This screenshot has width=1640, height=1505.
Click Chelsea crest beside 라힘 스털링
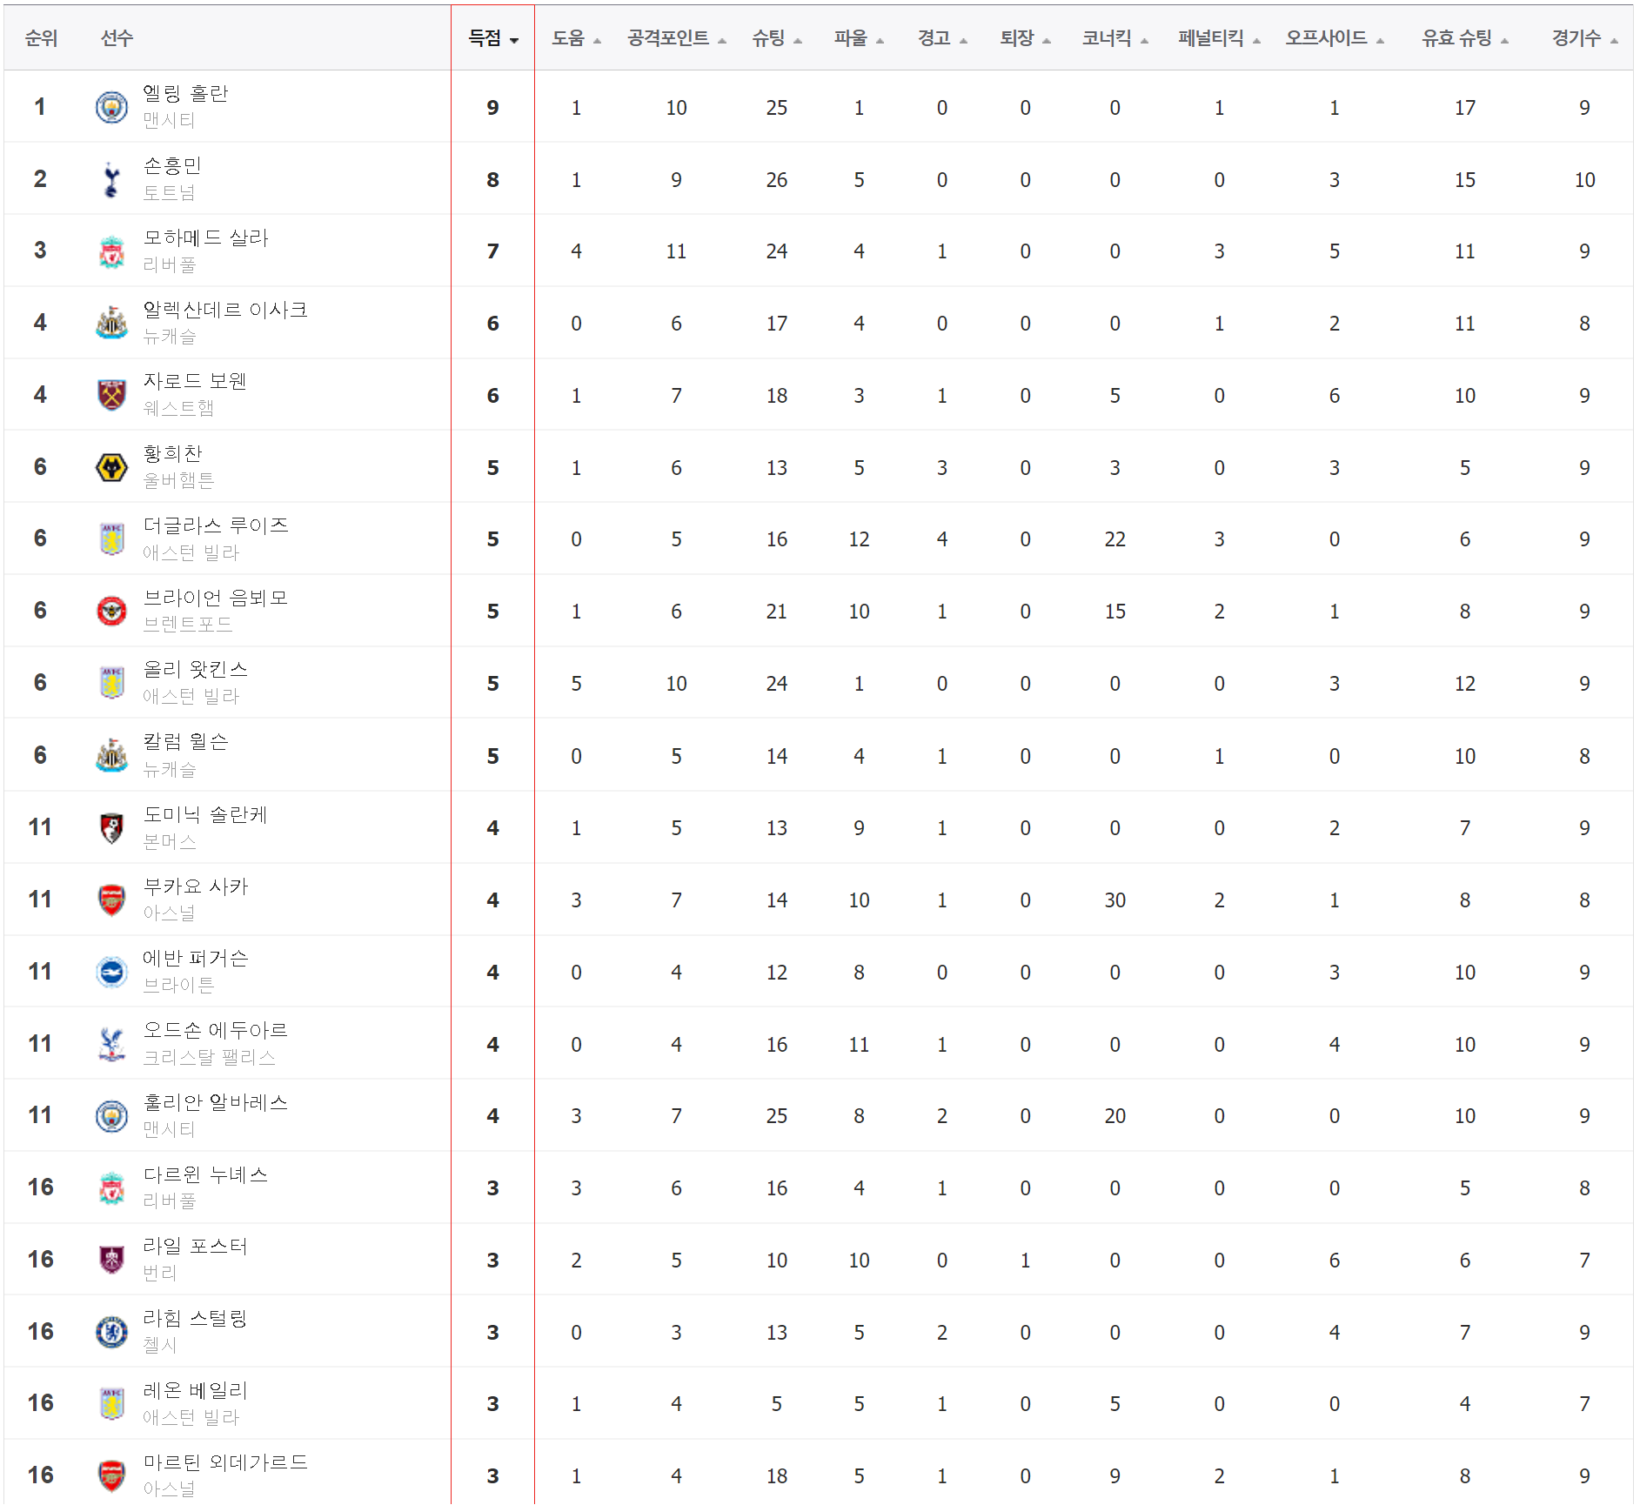coord(111,1332)
